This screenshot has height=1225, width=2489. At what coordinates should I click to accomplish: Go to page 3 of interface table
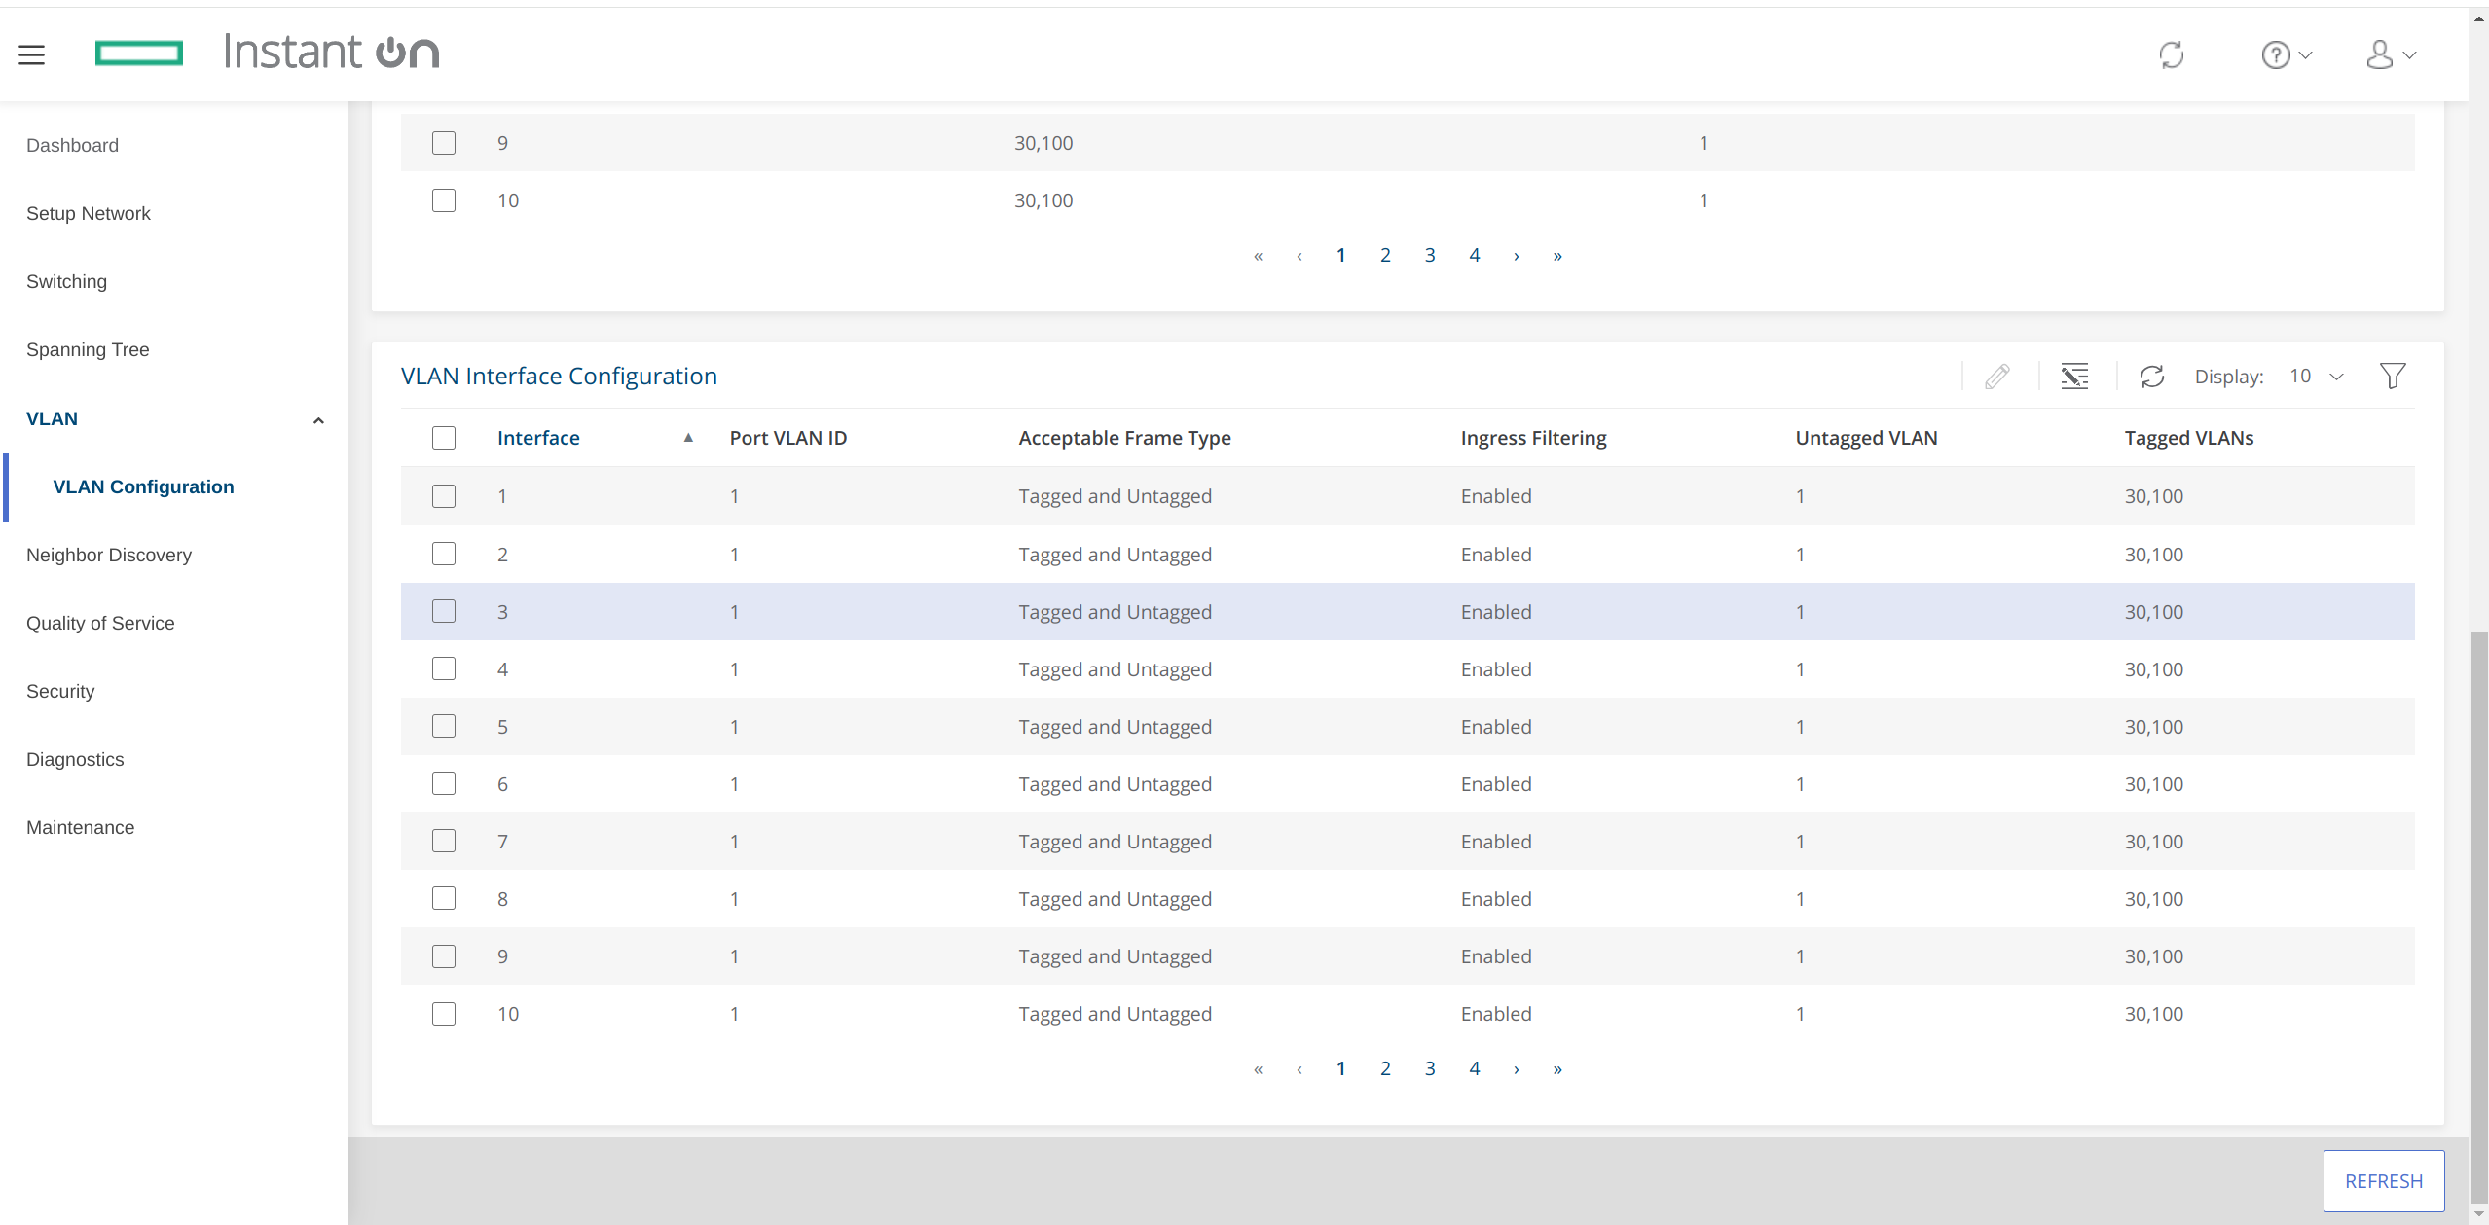click(x=1430, y=1068)
